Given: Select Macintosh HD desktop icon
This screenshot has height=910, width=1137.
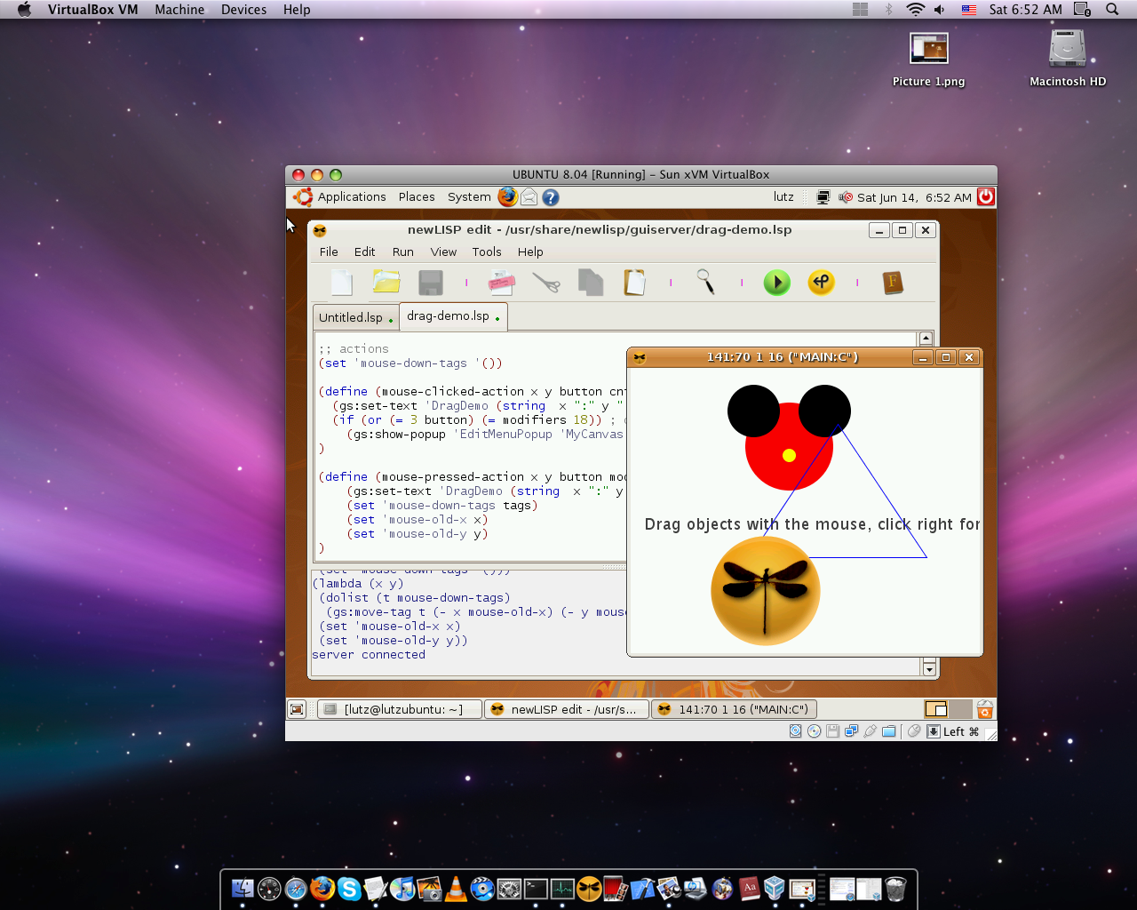Looking at the screenshot, I should (x=1068, y=59).
